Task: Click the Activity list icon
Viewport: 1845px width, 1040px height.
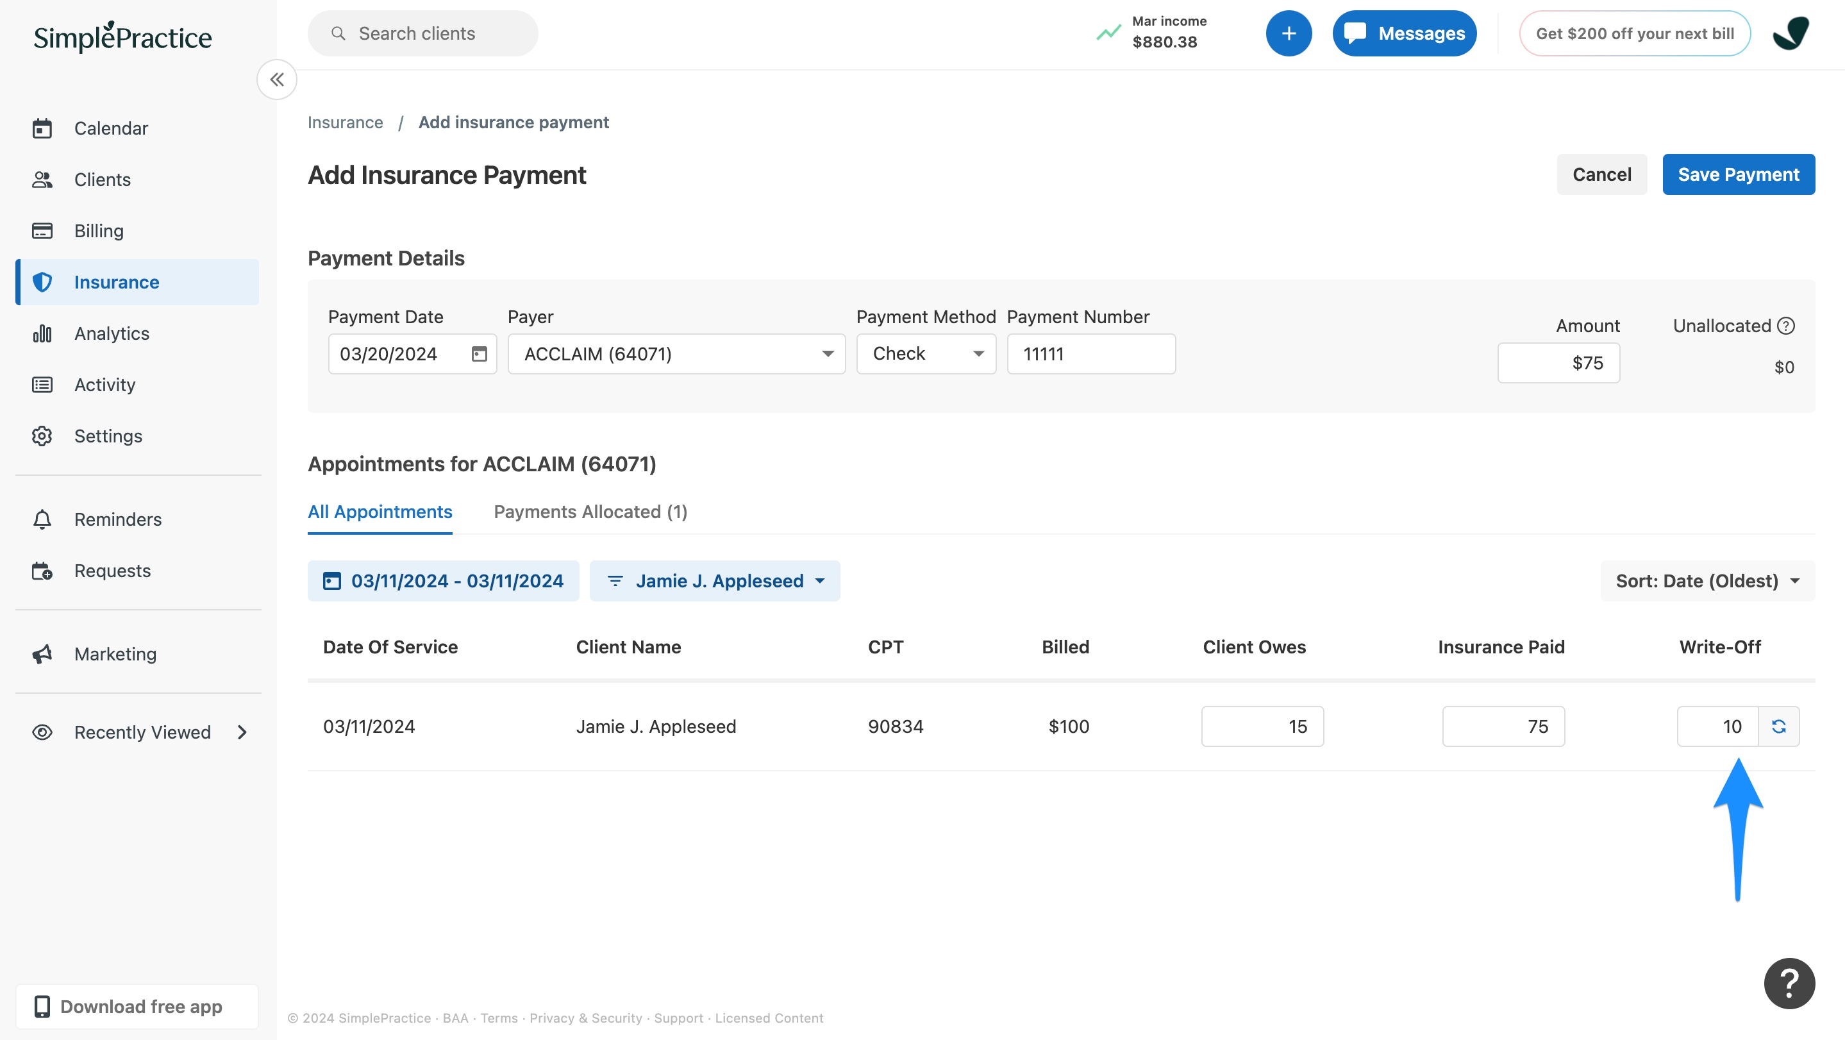Action: tap(42, 385)
